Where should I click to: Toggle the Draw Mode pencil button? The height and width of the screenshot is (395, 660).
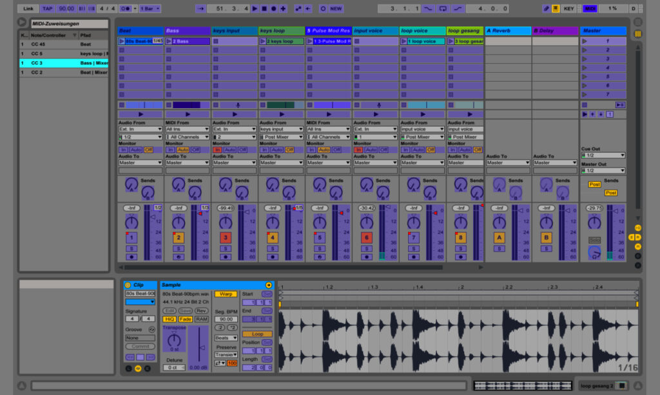(x=546, y=8)
